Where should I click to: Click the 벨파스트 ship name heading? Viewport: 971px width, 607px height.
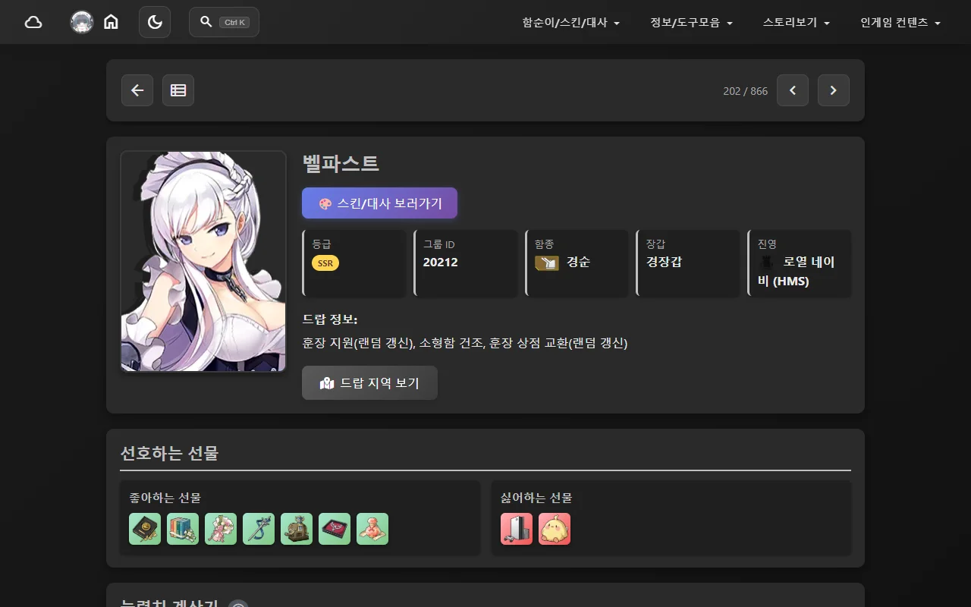pyautogui.click(x=341, y=163)
